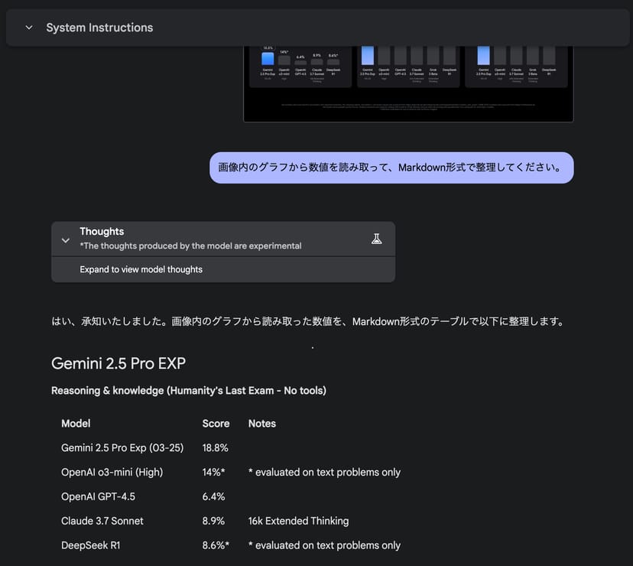Click the Notes column header
This screenshot has height=566, width=633.
tap(262, 423)
